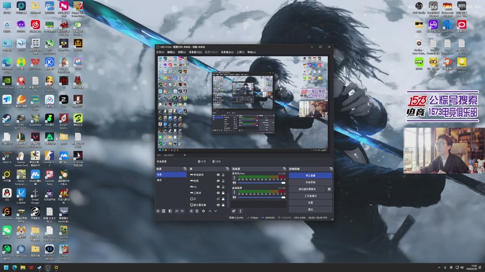The image size is (485, 272).
Task: Click the 退出 button in Controls
Action: [310, 209]
